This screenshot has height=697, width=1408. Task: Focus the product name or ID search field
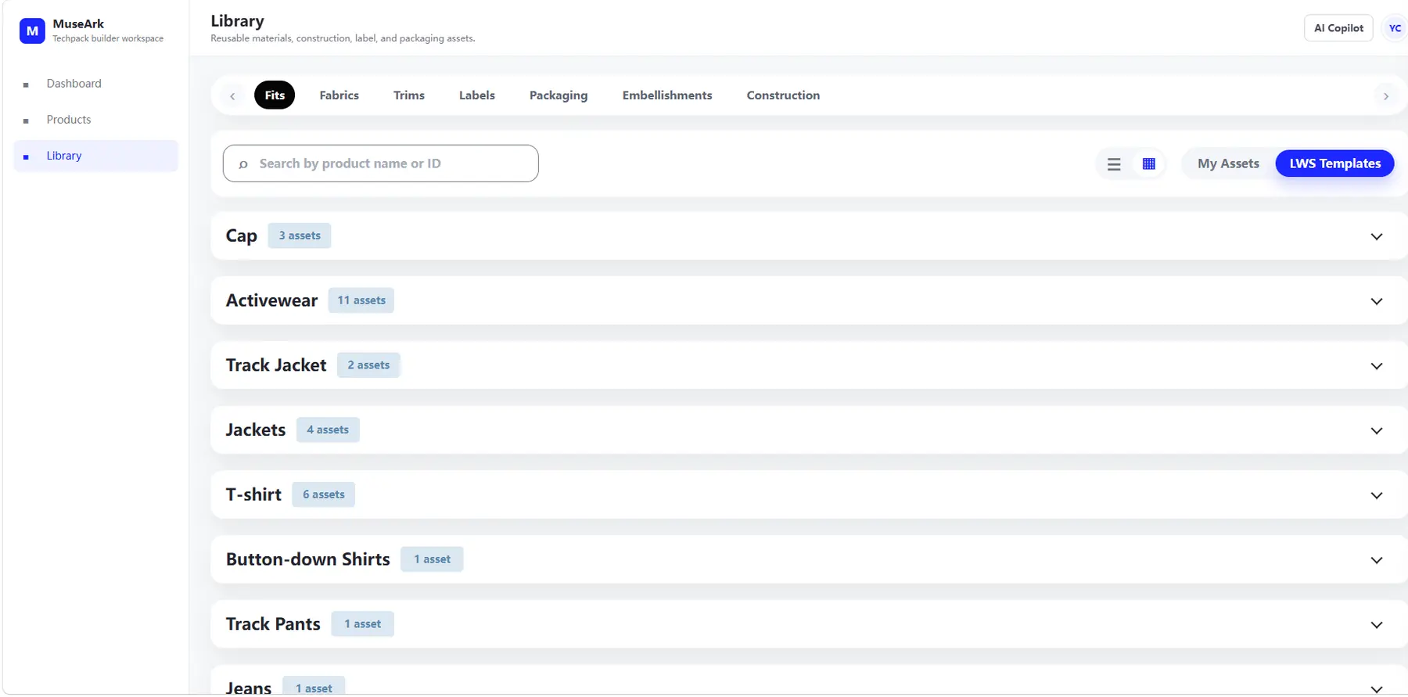click(380, 163)
